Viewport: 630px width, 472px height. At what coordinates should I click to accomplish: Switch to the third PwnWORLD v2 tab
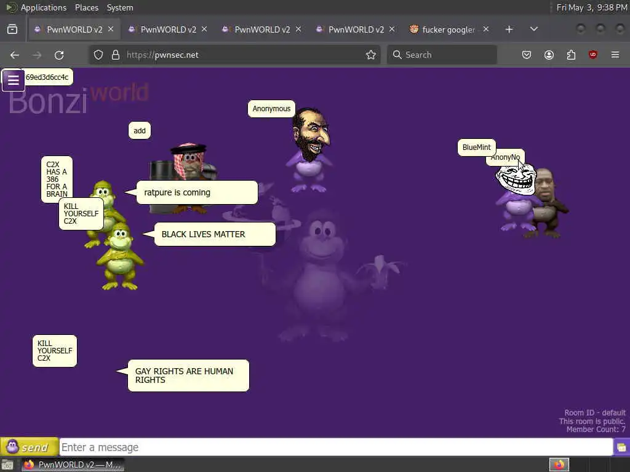pyautogui.click(x=262, y=29)
